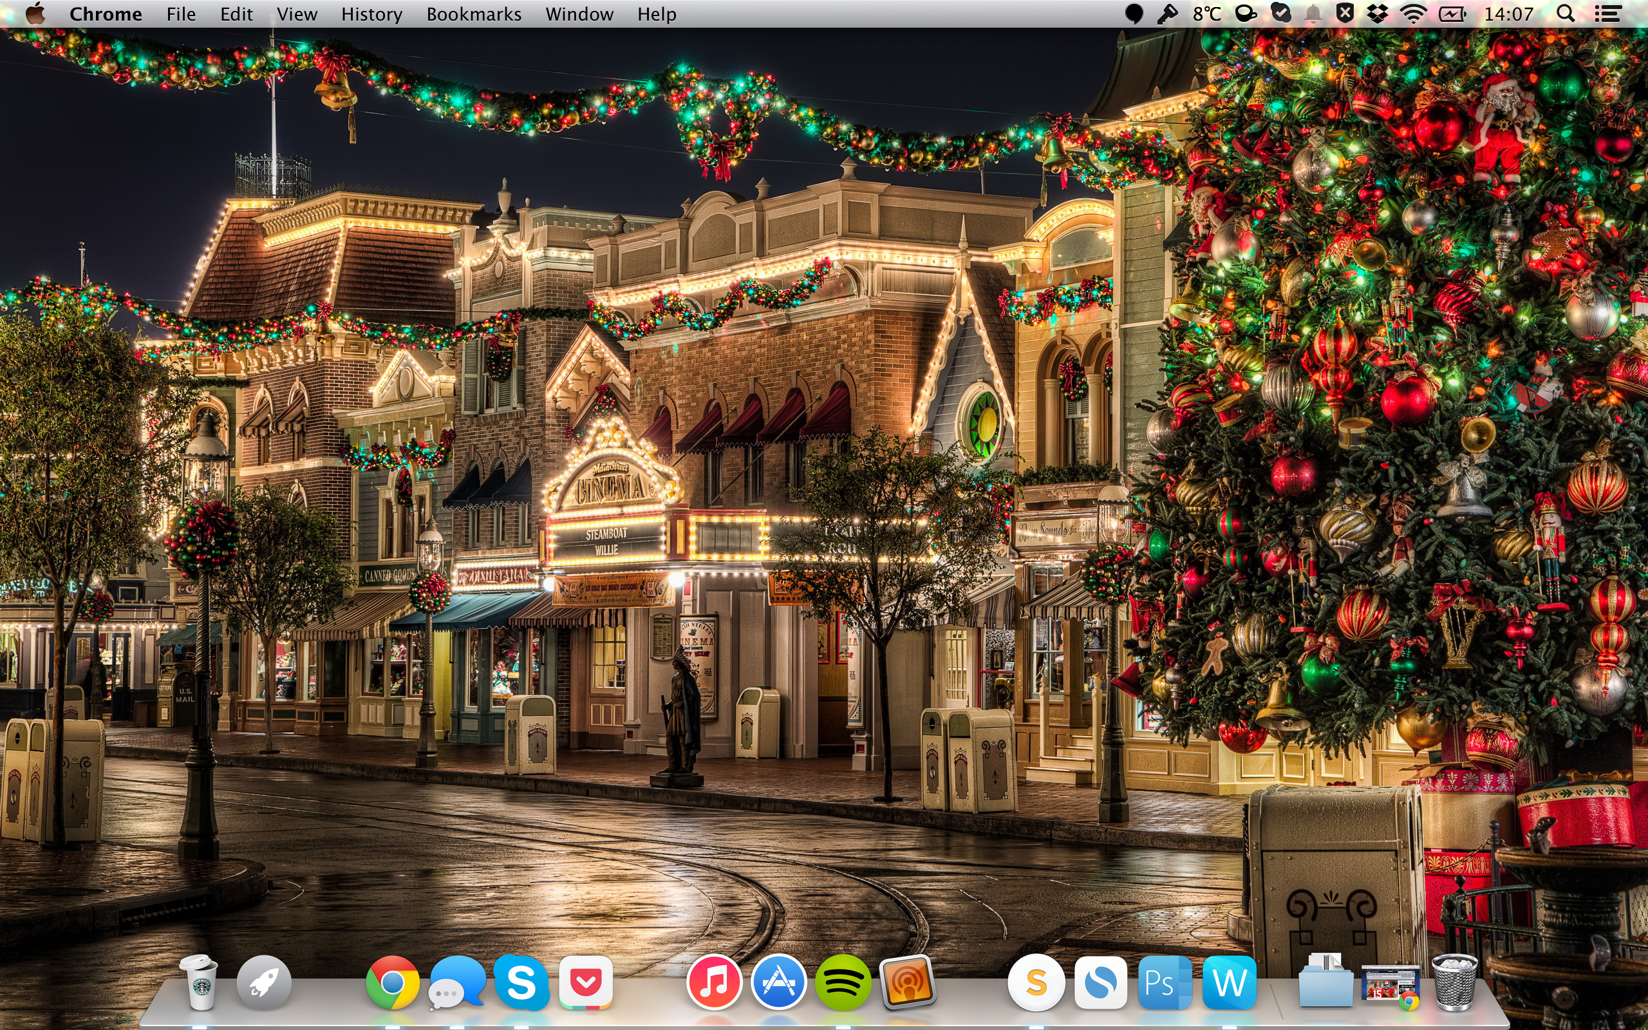Open the History menu

click(x=372, y=14)
